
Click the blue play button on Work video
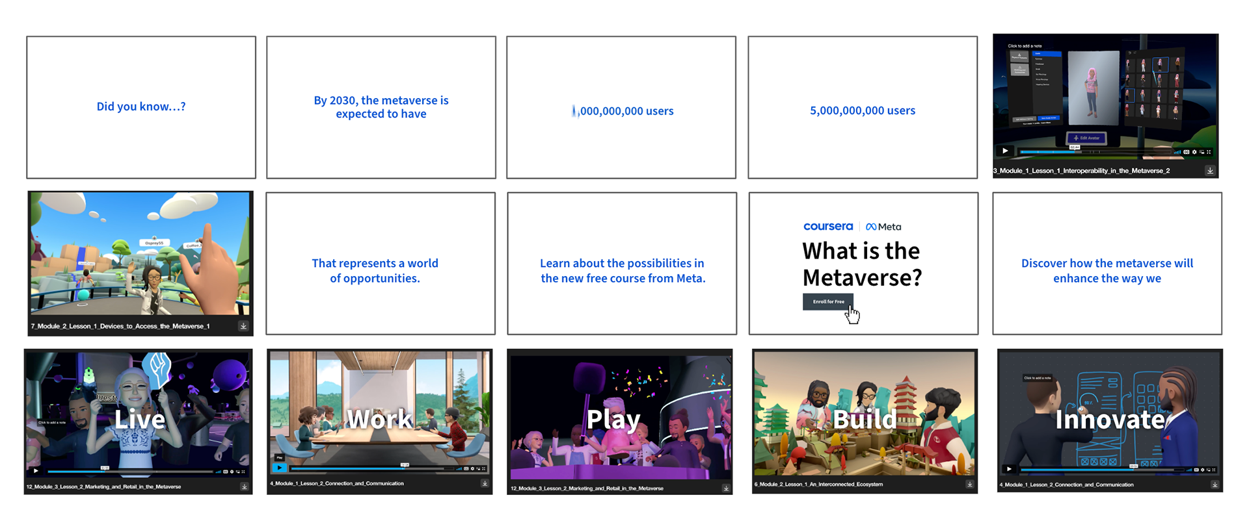(280, 468)
